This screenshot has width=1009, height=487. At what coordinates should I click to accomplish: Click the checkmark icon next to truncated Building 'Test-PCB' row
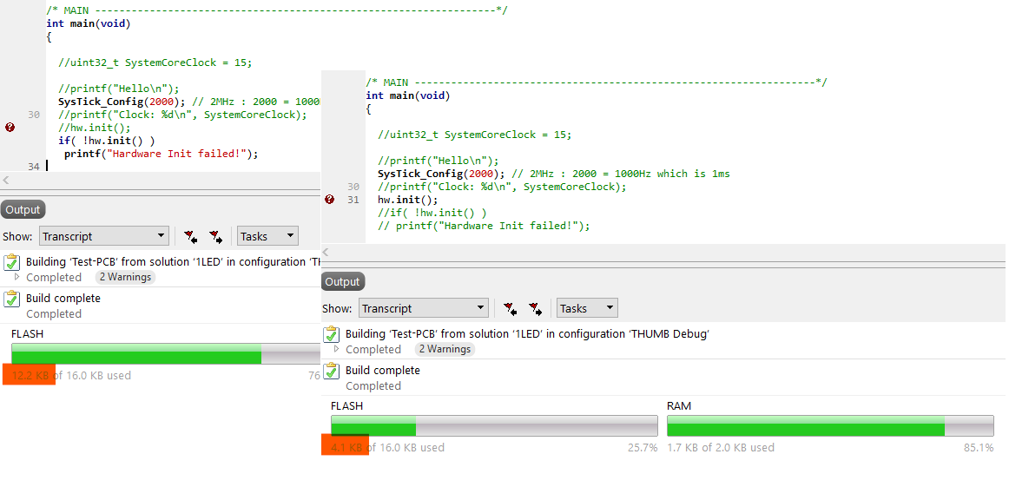[x=11, y=262]
